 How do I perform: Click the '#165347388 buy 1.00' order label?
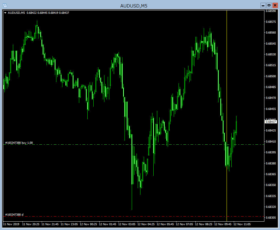coord(19,143)
